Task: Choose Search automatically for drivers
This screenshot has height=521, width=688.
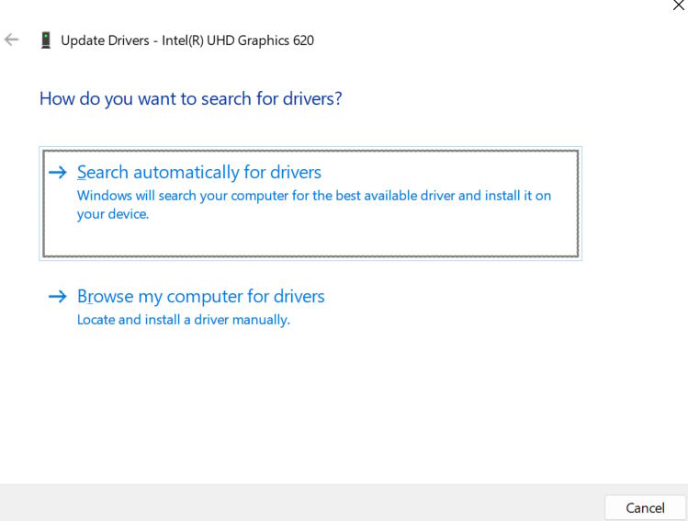Action: pyautogui.click(x=199, y=172)
